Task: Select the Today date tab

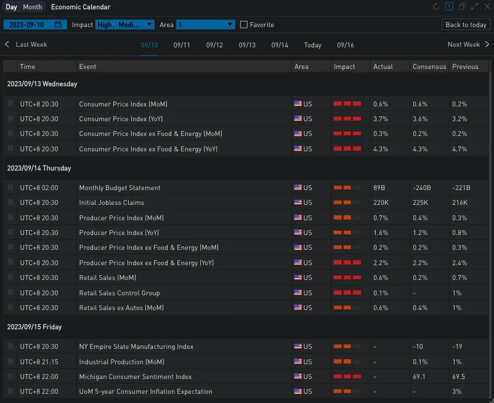Action: [x=312, y=45]
